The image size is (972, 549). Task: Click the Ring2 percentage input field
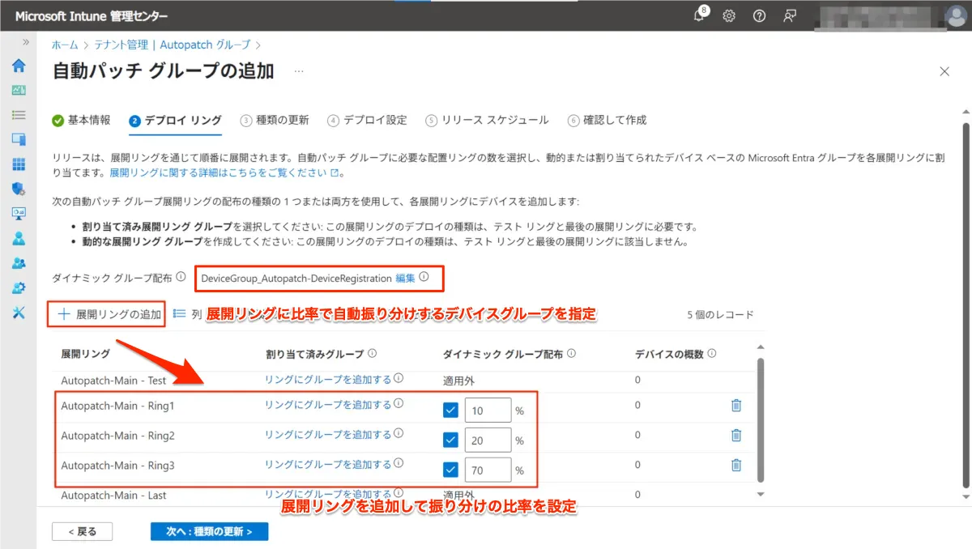488,440
